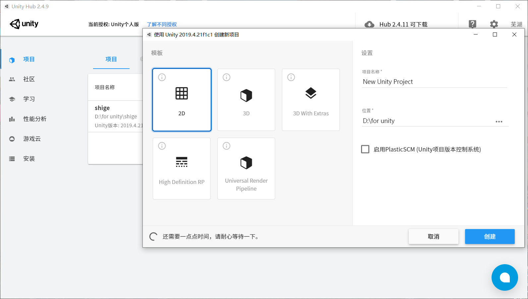Pick the High Definition RP template
The image size is (528, 299).
coord(182,168)
